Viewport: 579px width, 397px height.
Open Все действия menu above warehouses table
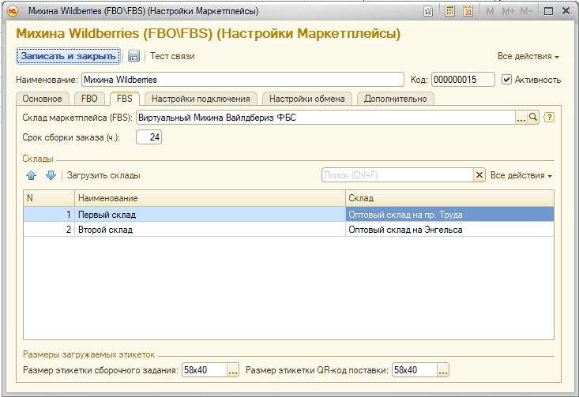point(521,175)
